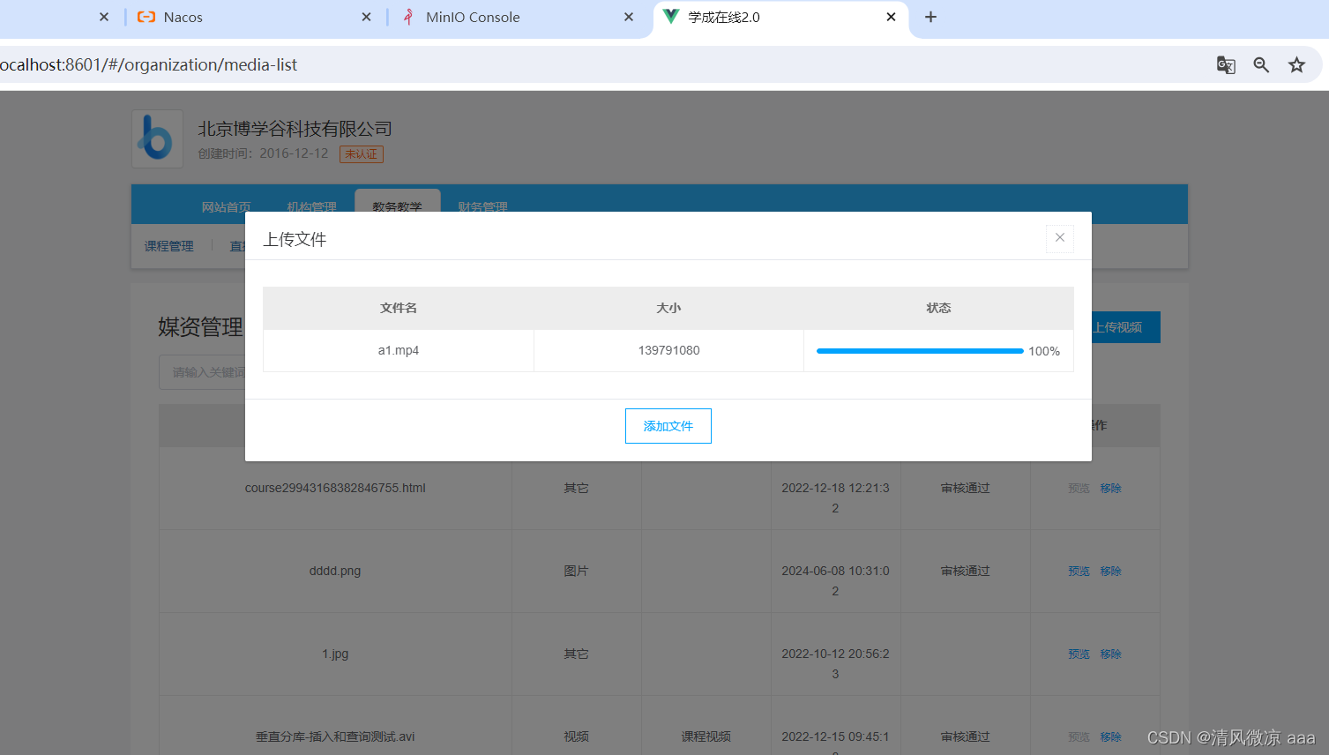This screenshot has height=755, width=1329.
Task: Close the 学成在线2.0 tab
Action: [x=891, y=17]
